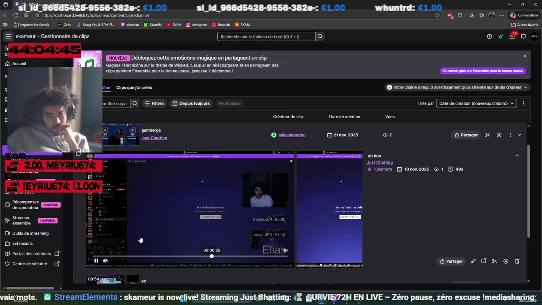Open the more options dots beside sort dropdown

pyautogui.click(x=523, y=103)
